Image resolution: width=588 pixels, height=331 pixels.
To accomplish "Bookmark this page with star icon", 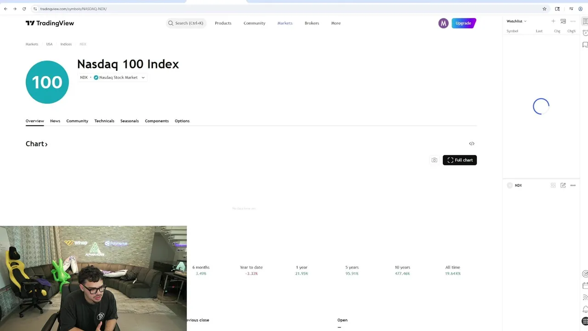I will coord(544,9).
